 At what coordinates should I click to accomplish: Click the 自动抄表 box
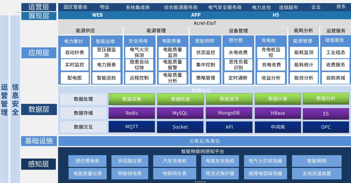pyautogui.click(x=75, y=52)
